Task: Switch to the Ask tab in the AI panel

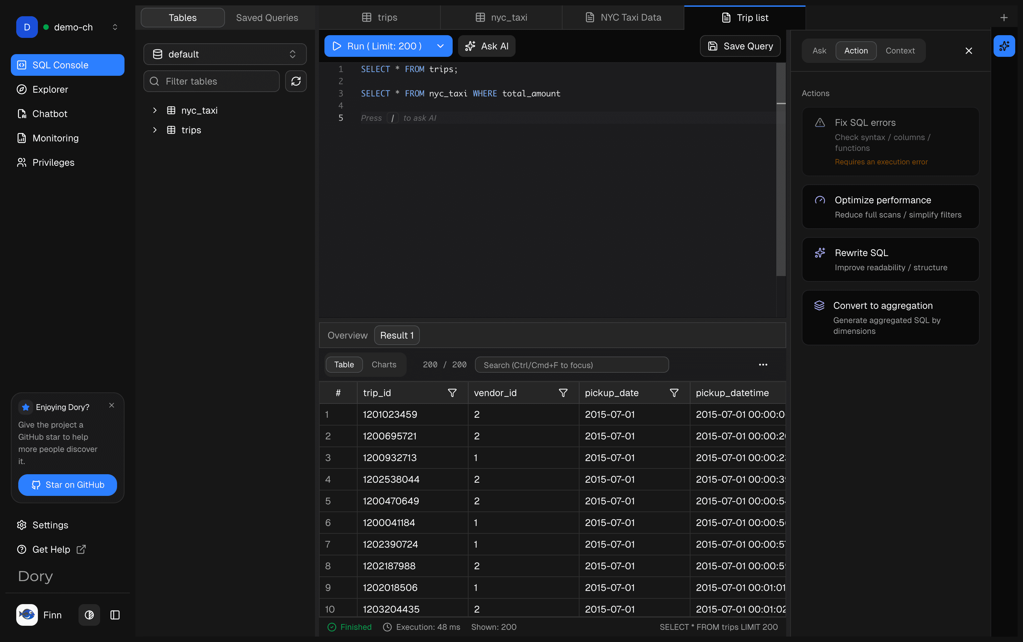Action: (x=819, y=50)
